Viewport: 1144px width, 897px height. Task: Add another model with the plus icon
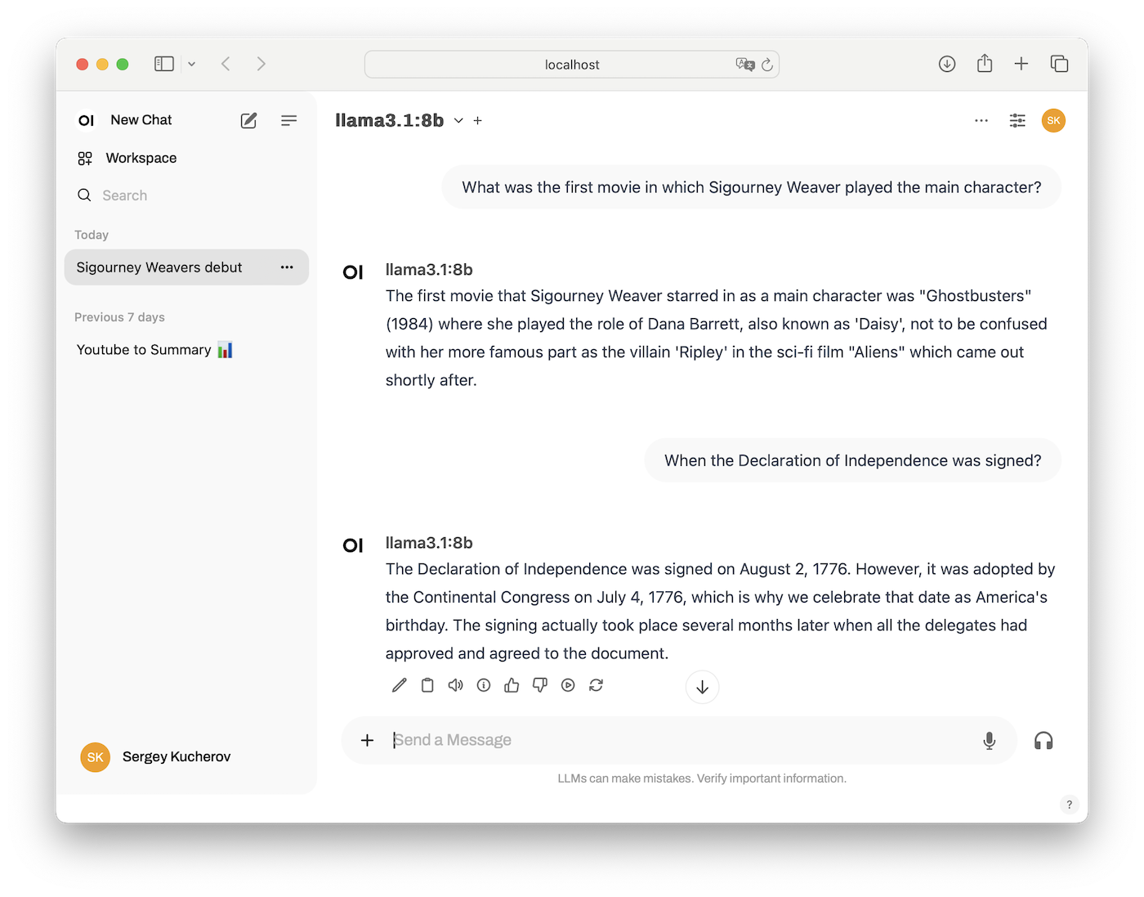[x=478, y=121]
